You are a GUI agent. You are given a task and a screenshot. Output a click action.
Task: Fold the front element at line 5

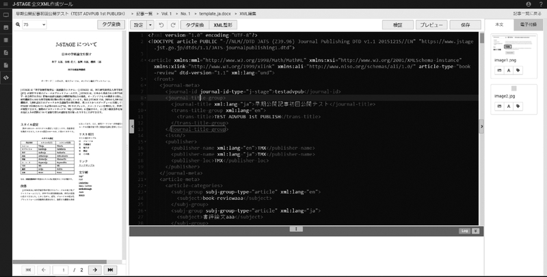point(145,79)
